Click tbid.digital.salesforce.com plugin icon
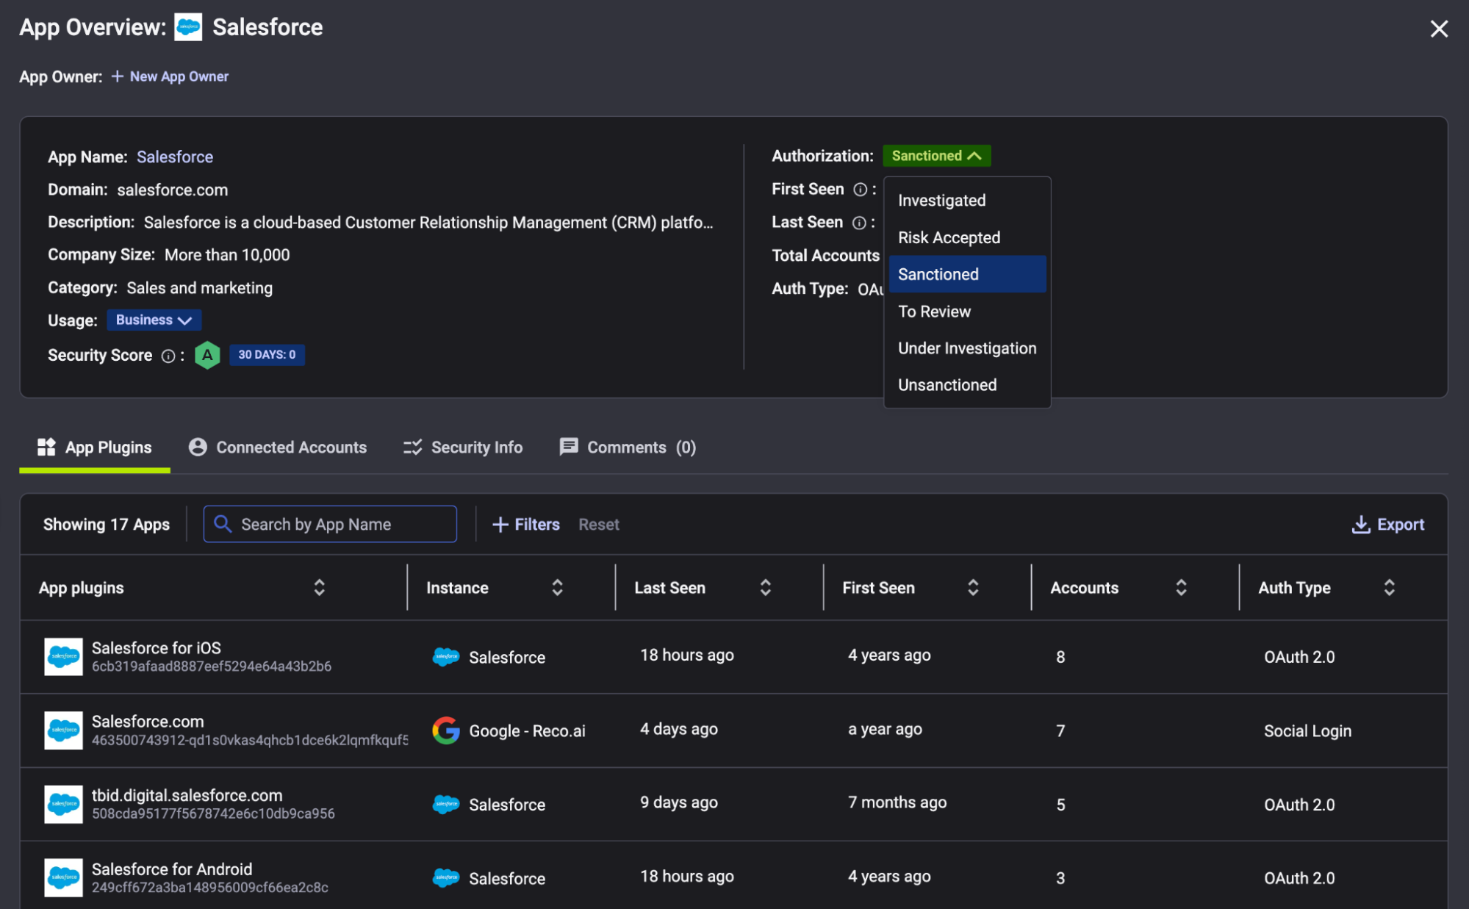1469x909 pixels. point(63,805)
